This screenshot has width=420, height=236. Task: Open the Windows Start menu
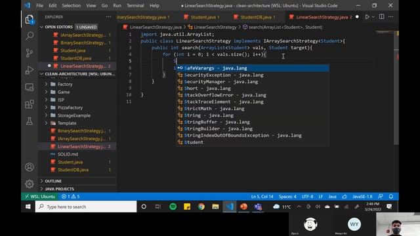28,206
